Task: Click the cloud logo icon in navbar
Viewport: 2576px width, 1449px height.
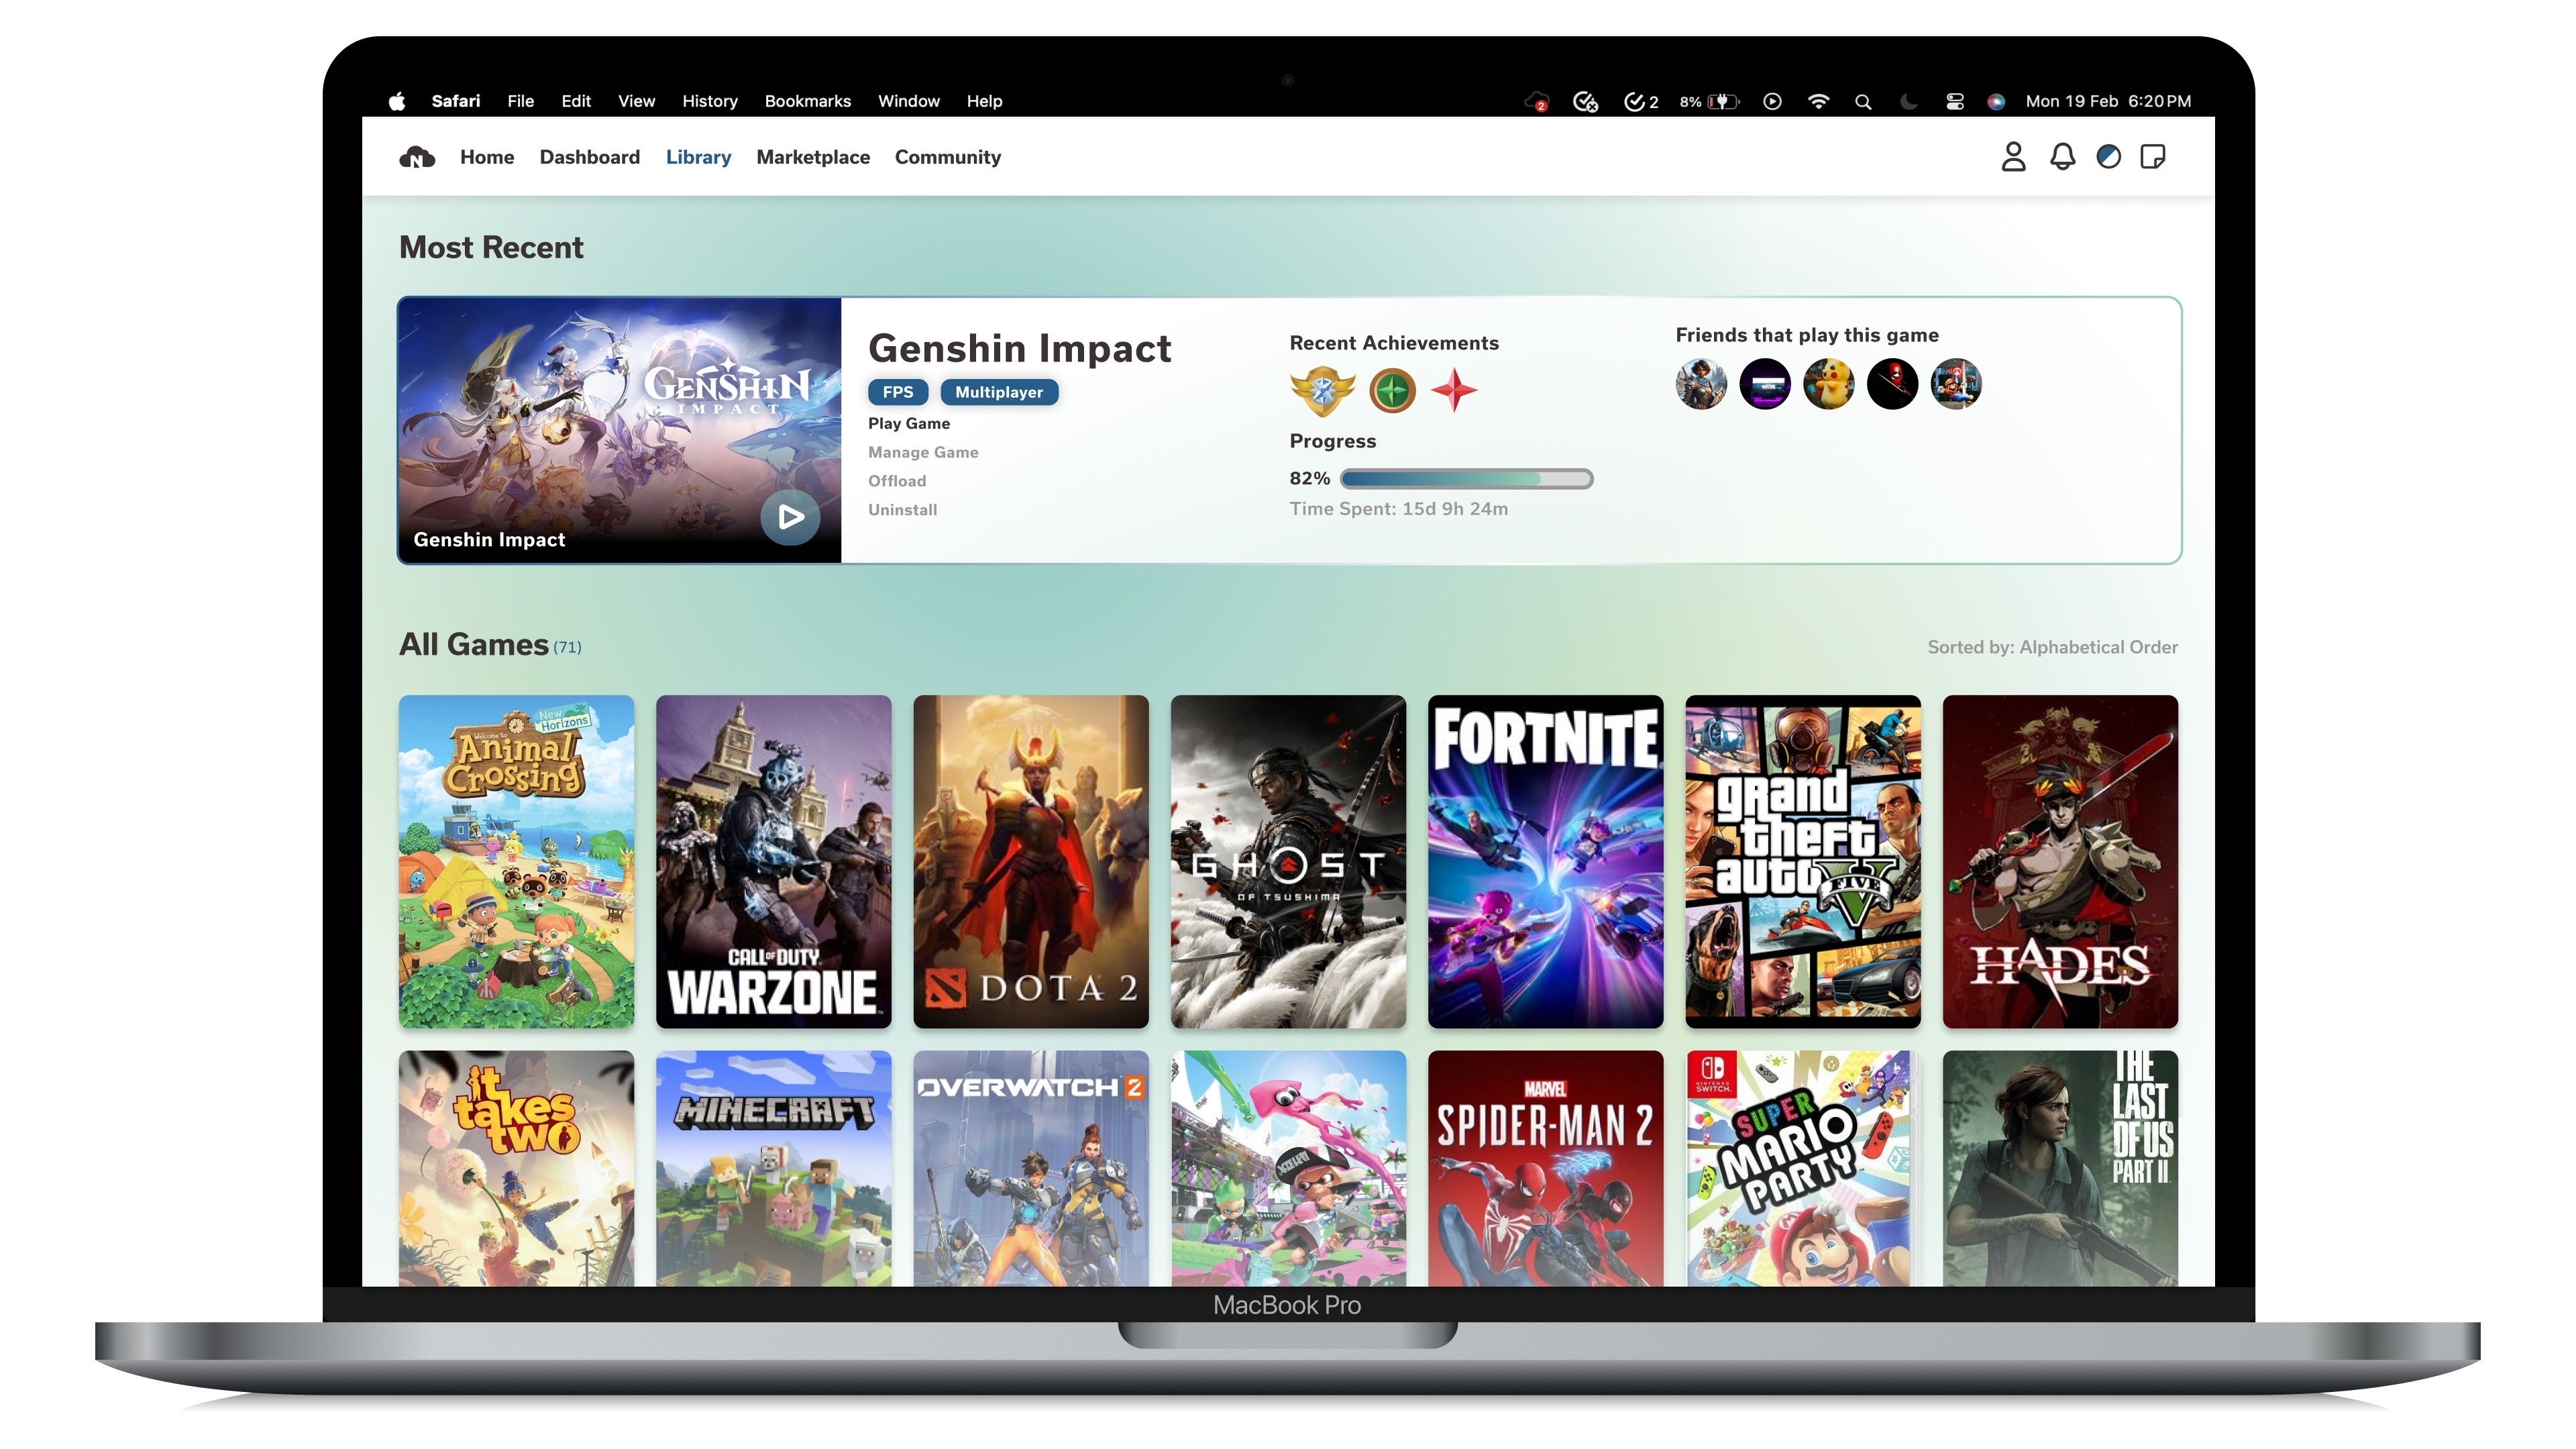Action: (x=417, y=157)
